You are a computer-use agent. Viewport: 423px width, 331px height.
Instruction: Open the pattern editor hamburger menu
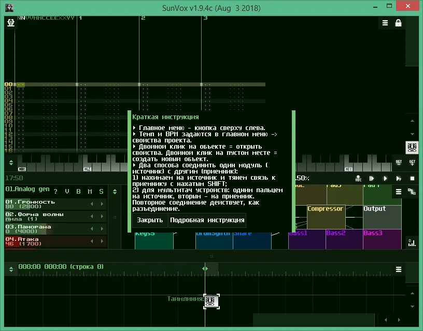coord(385,23)
